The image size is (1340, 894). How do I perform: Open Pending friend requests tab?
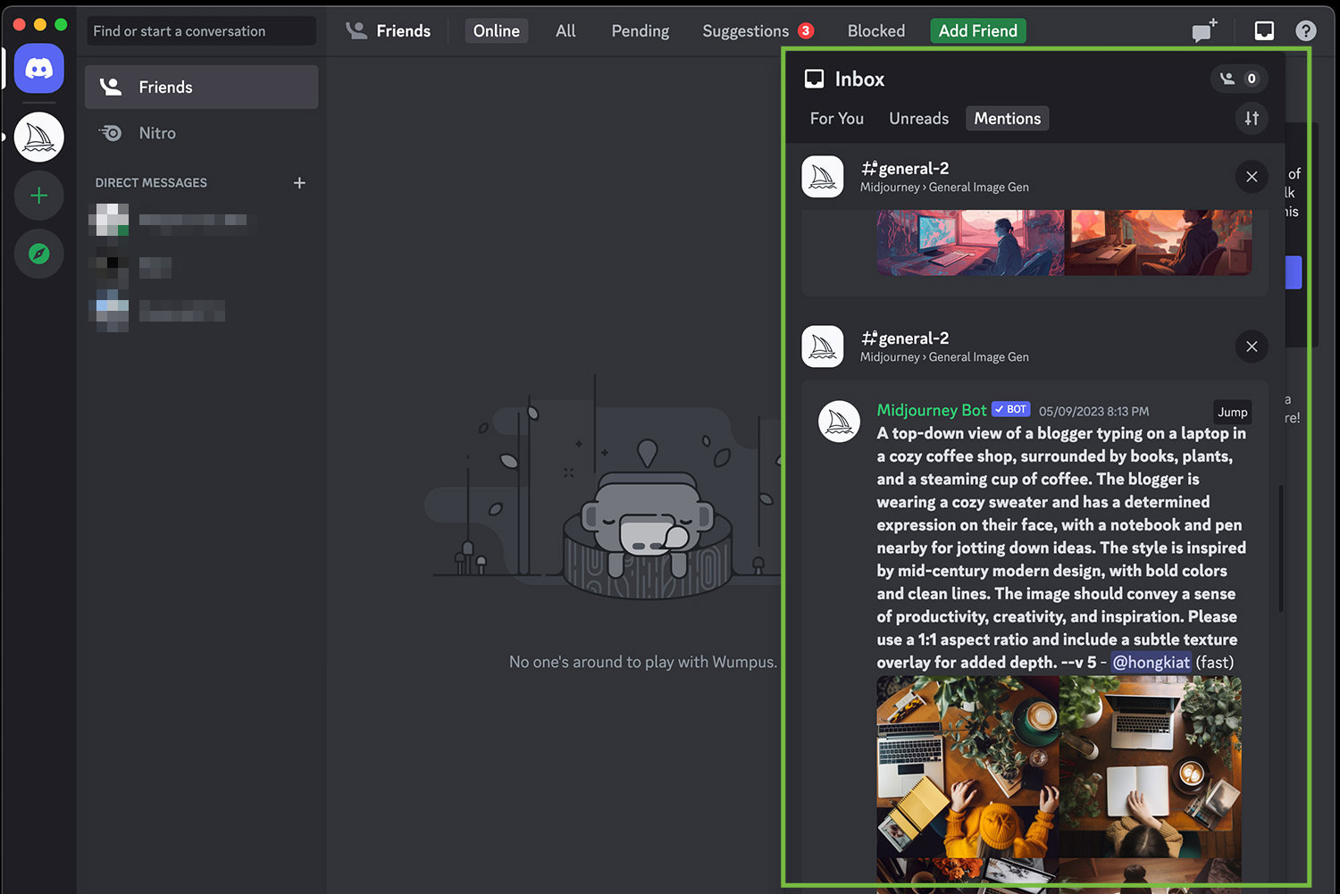click(641, 30)
